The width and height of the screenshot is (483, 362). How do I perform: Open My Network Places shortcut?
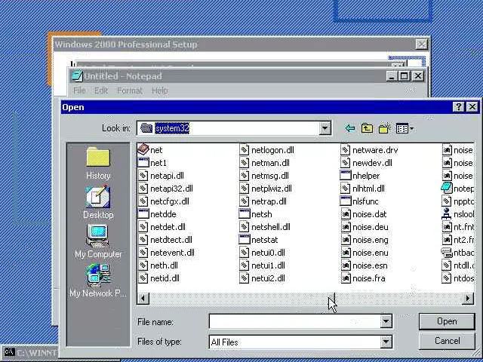point(98,281)
